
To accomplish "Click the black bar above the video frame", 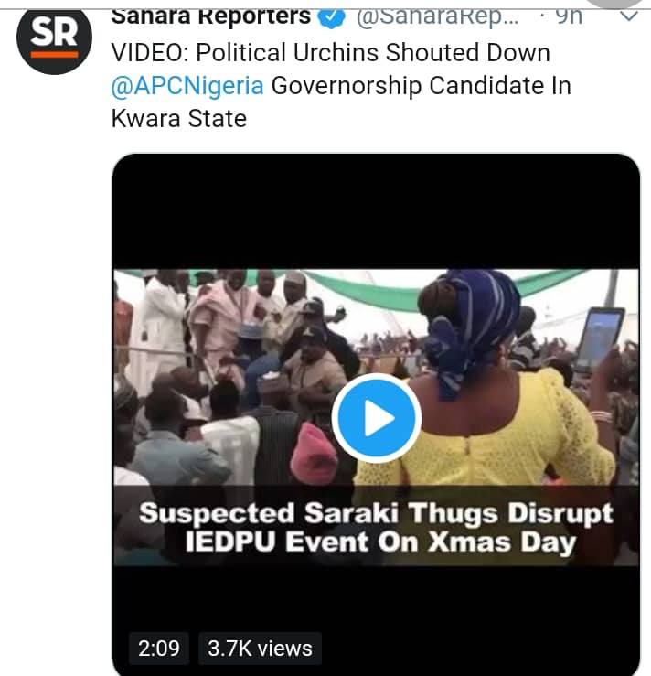I will 376,215.
